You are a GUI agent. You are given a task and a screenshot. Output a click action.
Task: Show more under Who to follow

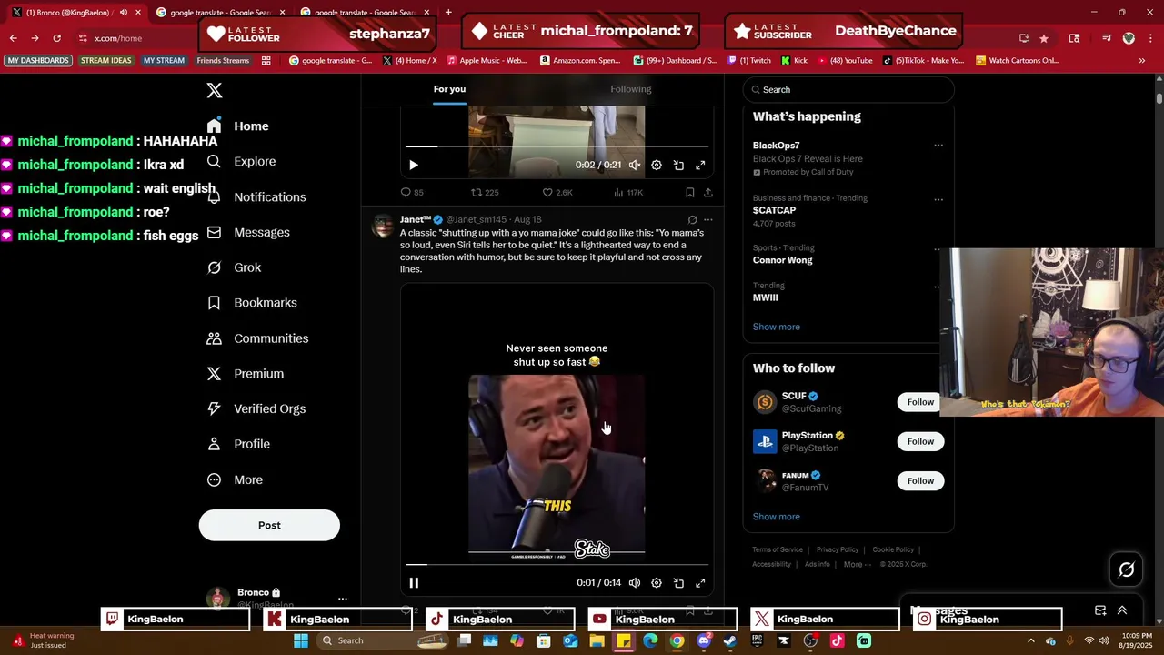[x=776, y=517]
